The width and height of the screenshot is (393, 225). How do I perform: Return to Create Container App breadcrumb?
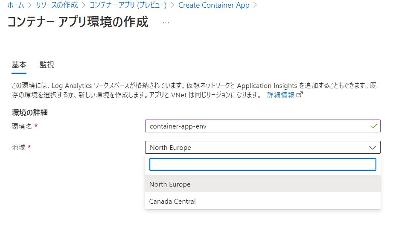pos(214,5)
